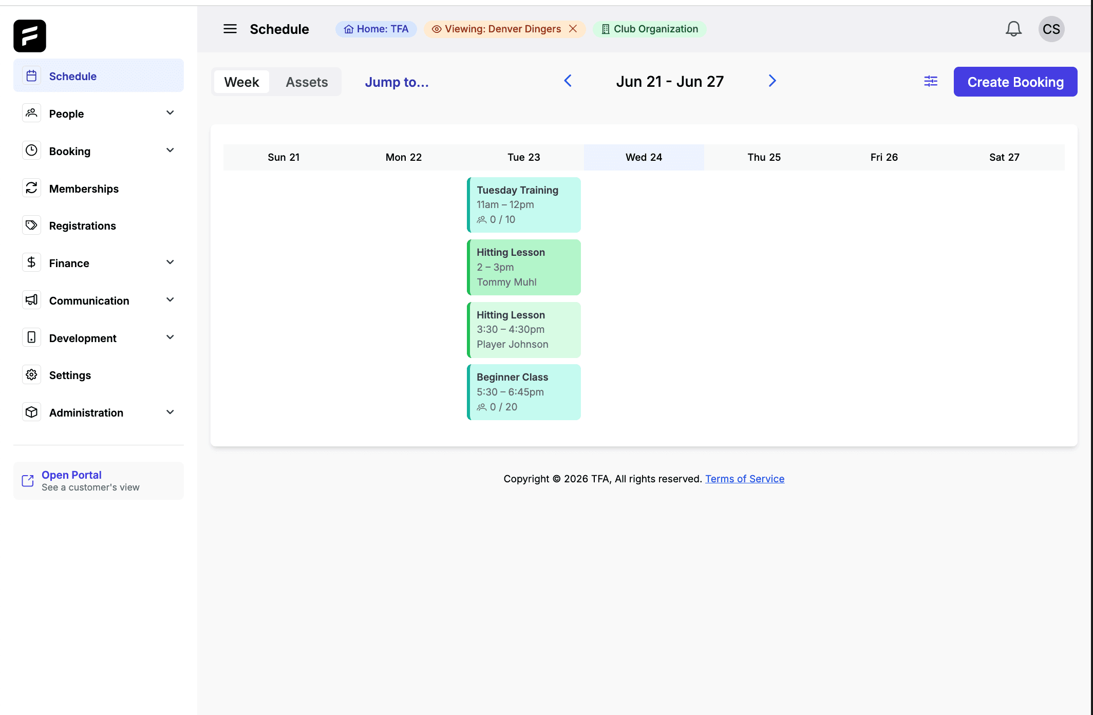Click the eye icon on Viewing chip
Viewport: 1093px width, 715px height.
coord(437,29)
